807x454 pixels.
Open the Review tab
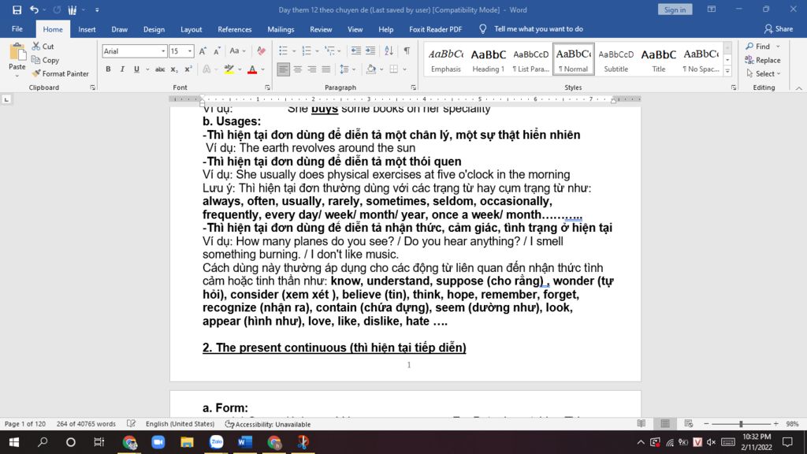[x=321, y=29]
